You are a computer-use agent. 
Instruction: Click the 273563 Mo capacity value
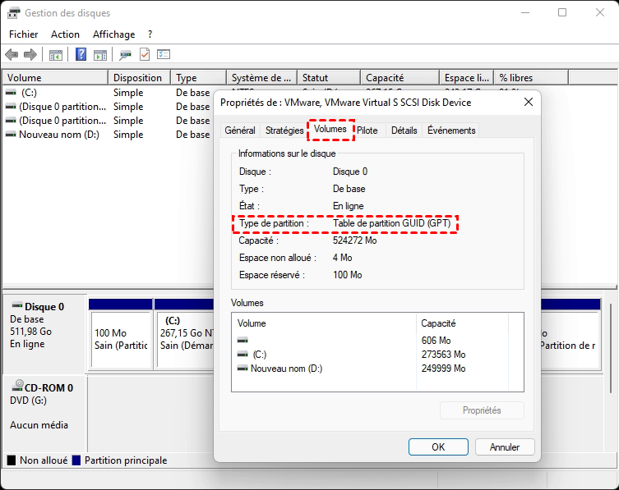tap(443, 355)
